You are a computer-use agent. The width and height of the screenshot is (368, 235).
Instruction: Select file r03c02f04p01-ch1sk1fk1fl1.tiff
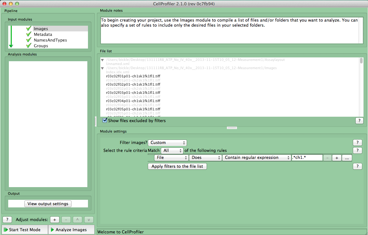coord(133,101)
